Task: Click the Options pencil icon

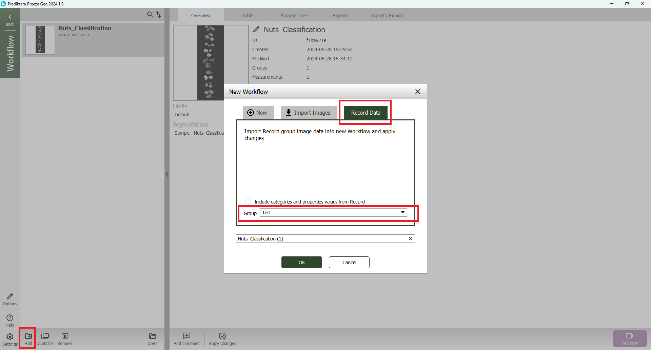Action: pyautogui.click(x=10, y=297)
